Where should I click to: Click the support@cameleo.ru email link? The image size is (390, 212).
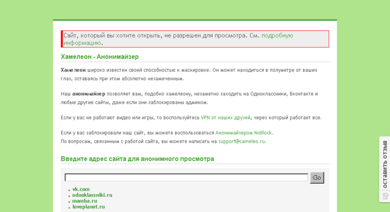(241, 141)
